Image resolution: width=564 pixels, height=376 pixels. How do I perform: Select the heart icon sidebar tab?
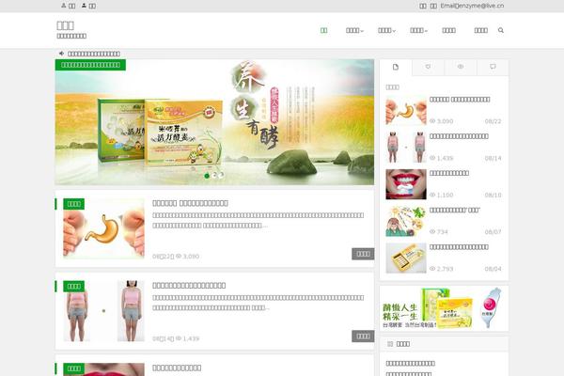point(428,67)
